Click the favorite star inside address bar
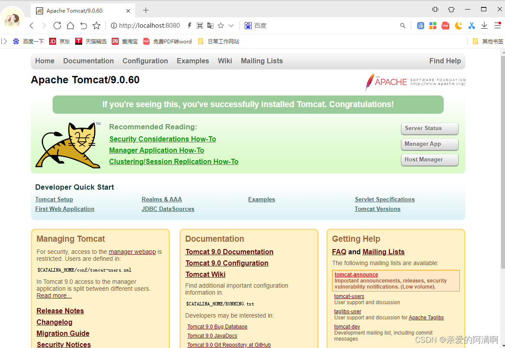This screenshot has width=505, height=348. [221, 26]
